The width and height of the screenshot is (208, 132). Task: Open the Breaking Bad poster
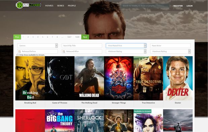click(x=30, y=78)
